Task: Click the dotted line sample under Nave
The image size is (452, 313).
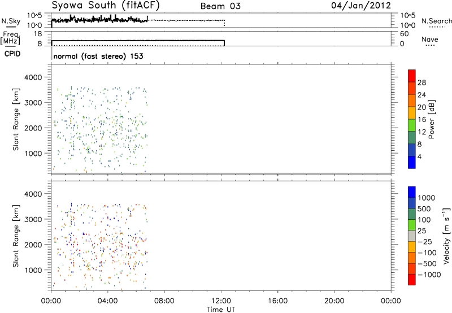Action: [x=430, y=46]
